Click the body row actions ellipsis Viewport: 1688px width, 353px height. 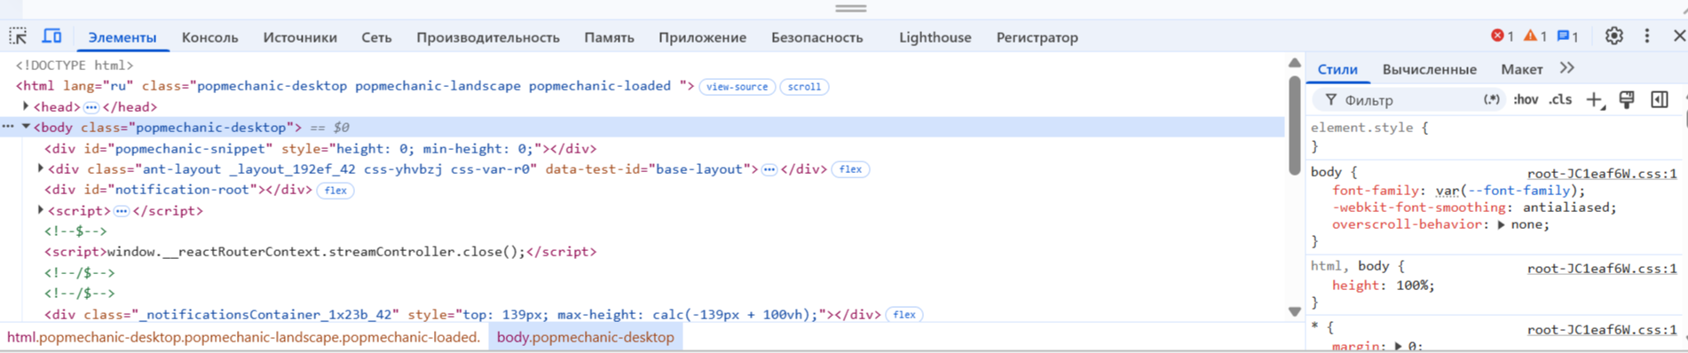coord(8,127)
